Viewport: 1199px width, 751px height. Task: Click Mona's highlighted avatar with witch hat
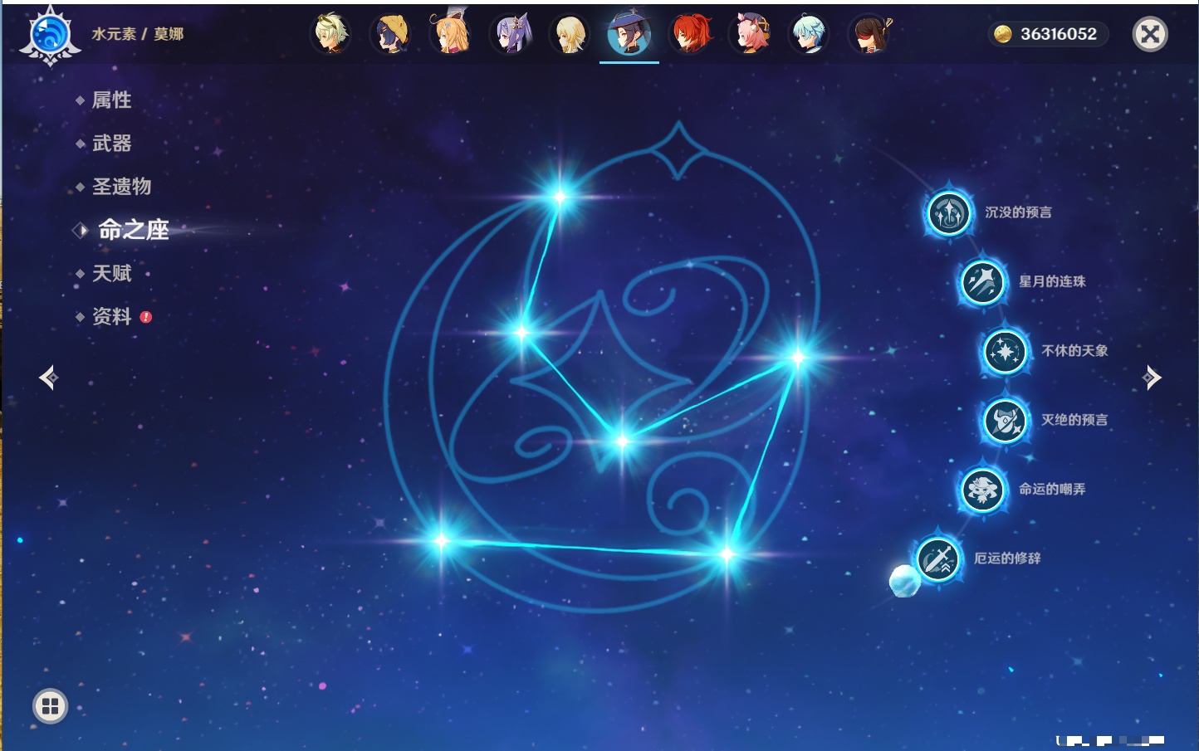(x=629, y=34)
